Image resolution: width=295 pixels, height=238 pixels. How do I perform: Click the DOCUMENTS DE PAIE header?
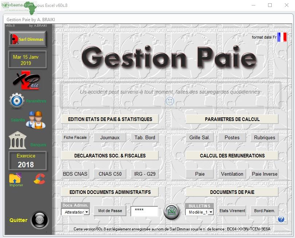pyautogui.click(x=232, y=192)
